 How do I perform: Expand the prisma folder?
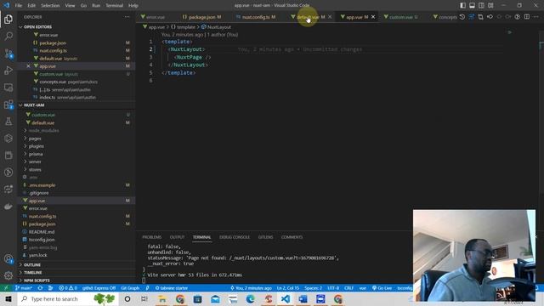point(36,154)
